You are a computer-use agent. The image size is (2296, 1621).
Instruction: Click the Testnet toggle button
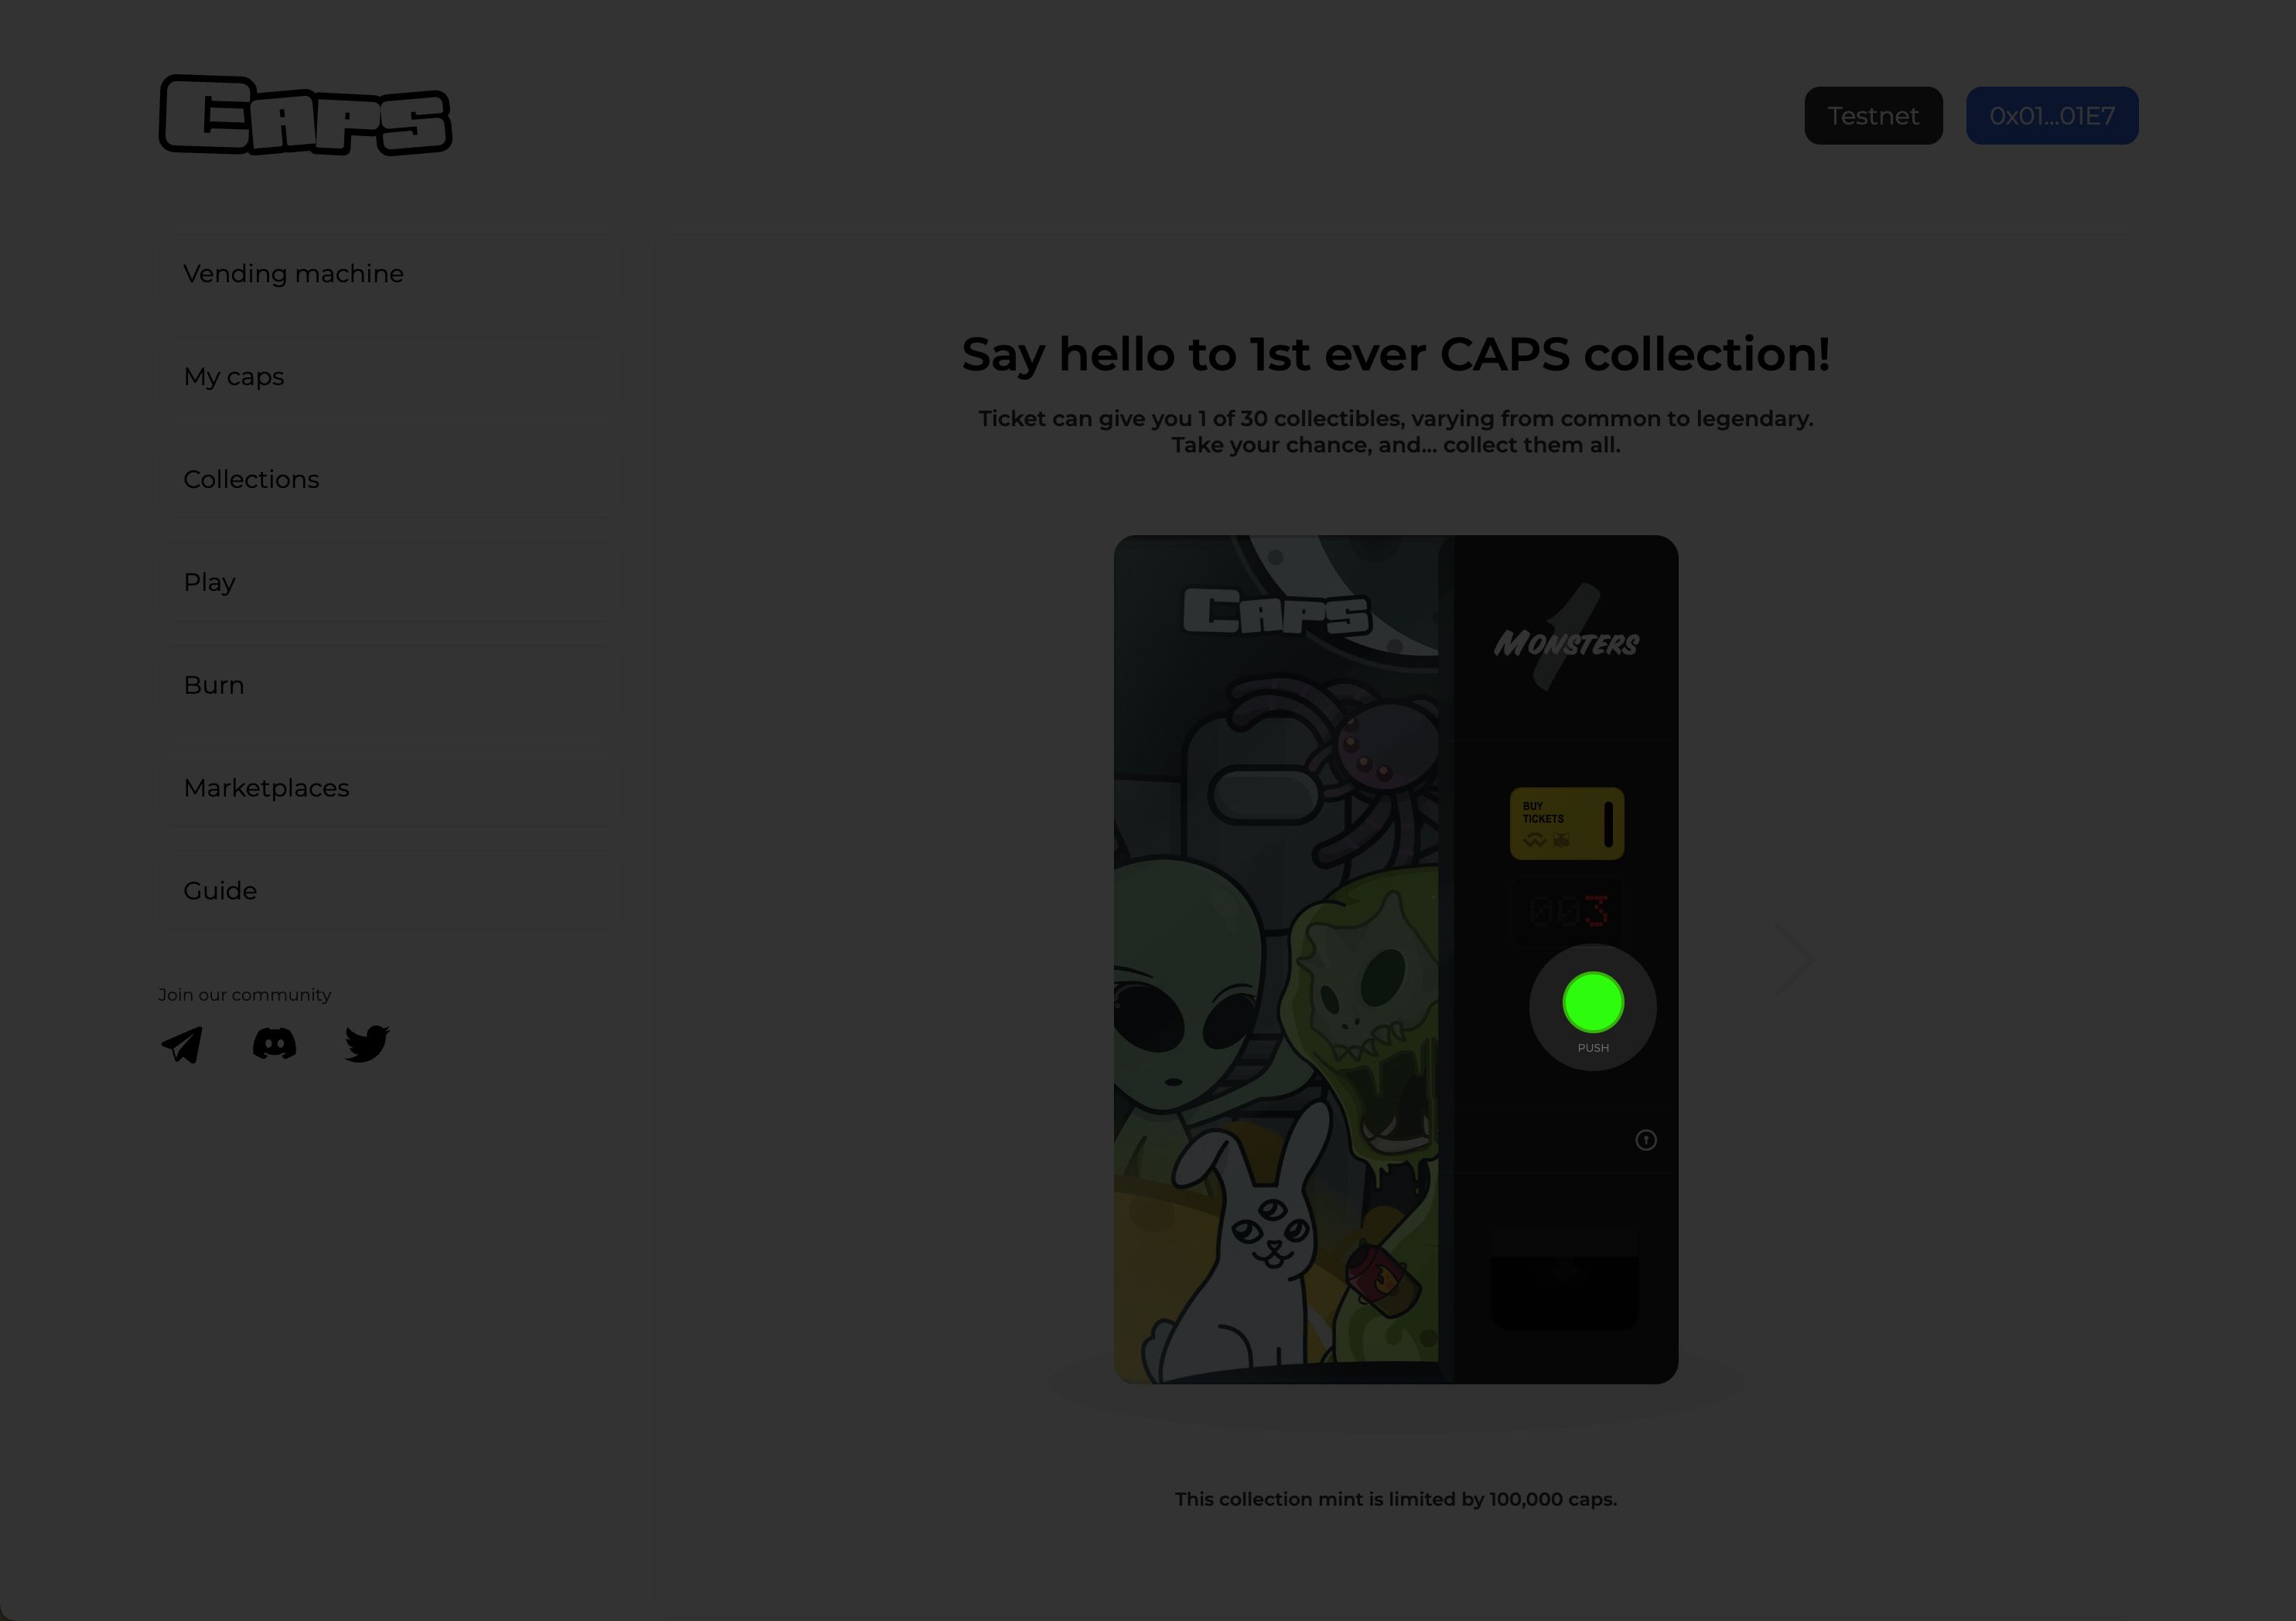[x=1874, y=114]
